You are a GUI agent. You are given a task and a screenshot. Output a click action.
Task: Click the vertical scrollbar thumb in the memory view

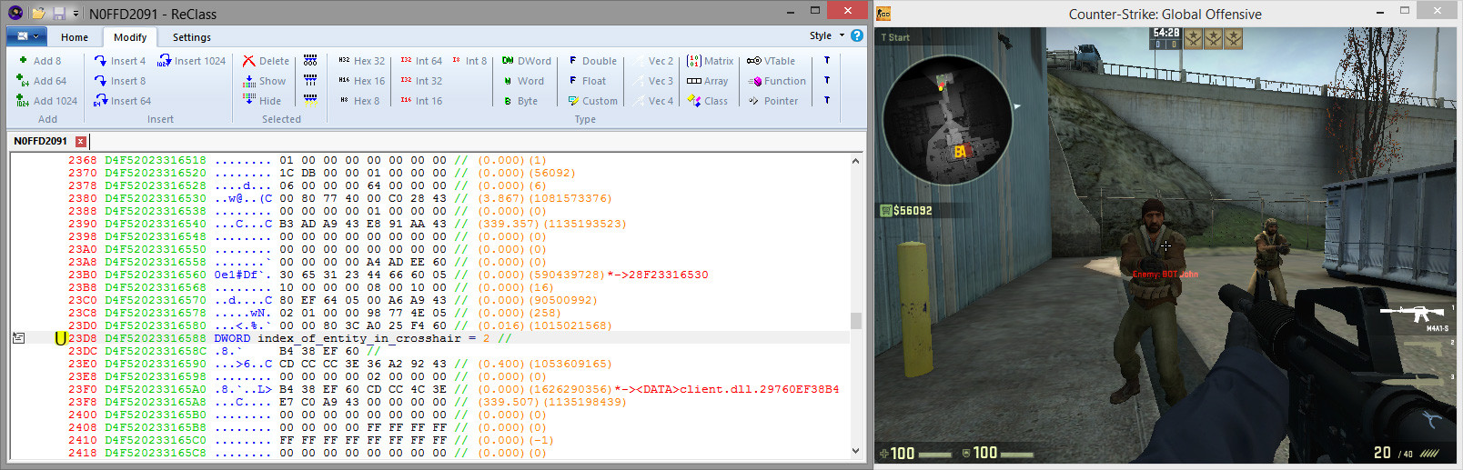[855, 321]
